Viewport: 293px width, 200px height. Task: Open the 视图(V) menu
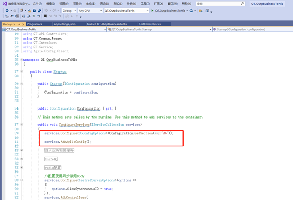pos(64,4)
